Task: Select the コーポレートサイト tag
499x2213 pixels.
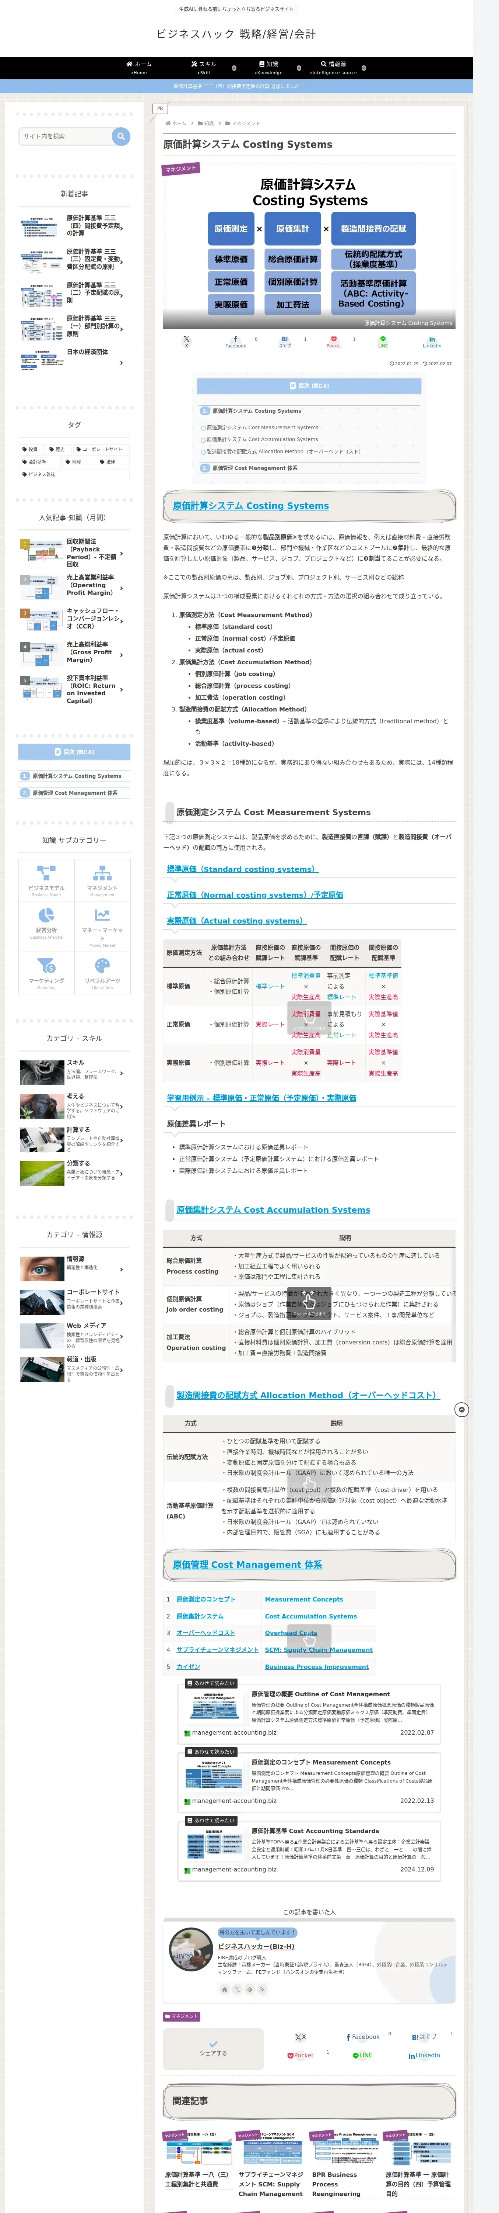Action: pos(101,449)
